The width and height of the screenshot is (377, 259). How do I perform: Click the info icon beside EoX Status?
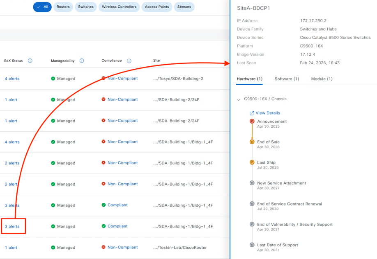point(30,61)
